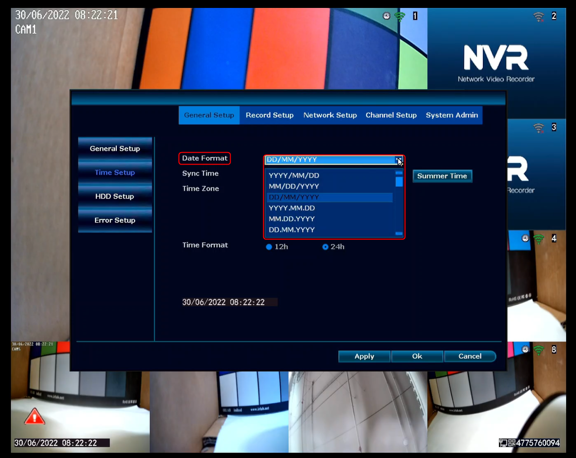
Task: Toggle the Date Format dropdown arrow
Action: [399, 160]
